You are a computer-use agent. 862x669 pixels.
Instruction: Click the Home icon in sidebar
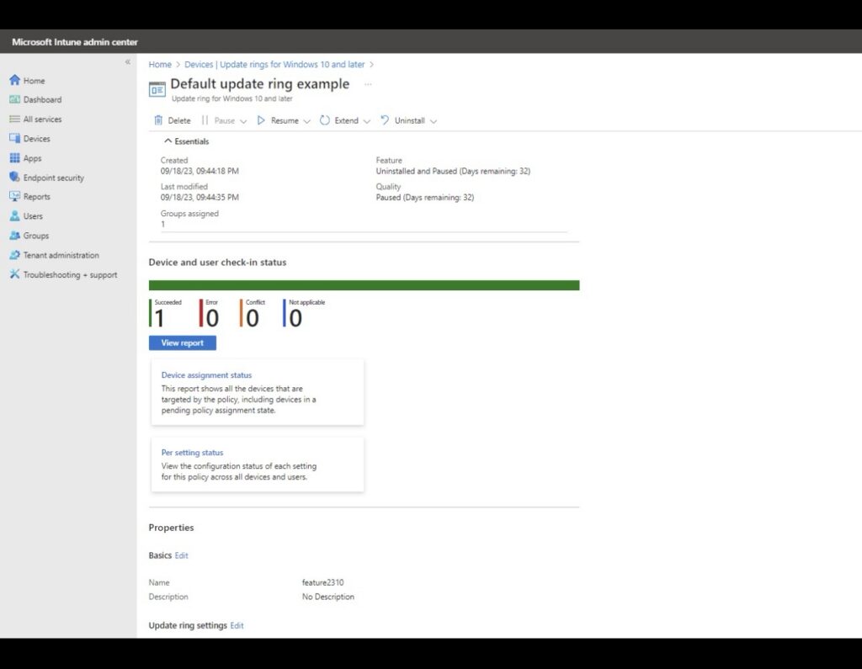point(14,81)
